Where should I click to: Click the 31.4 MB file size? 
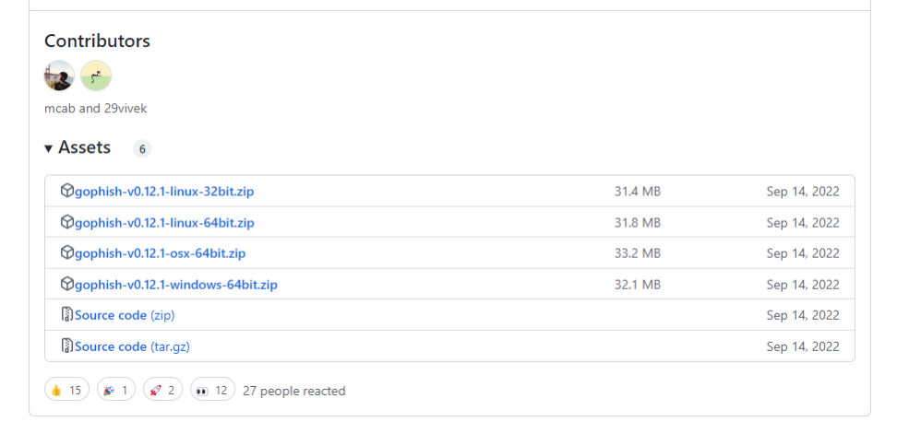638,192
